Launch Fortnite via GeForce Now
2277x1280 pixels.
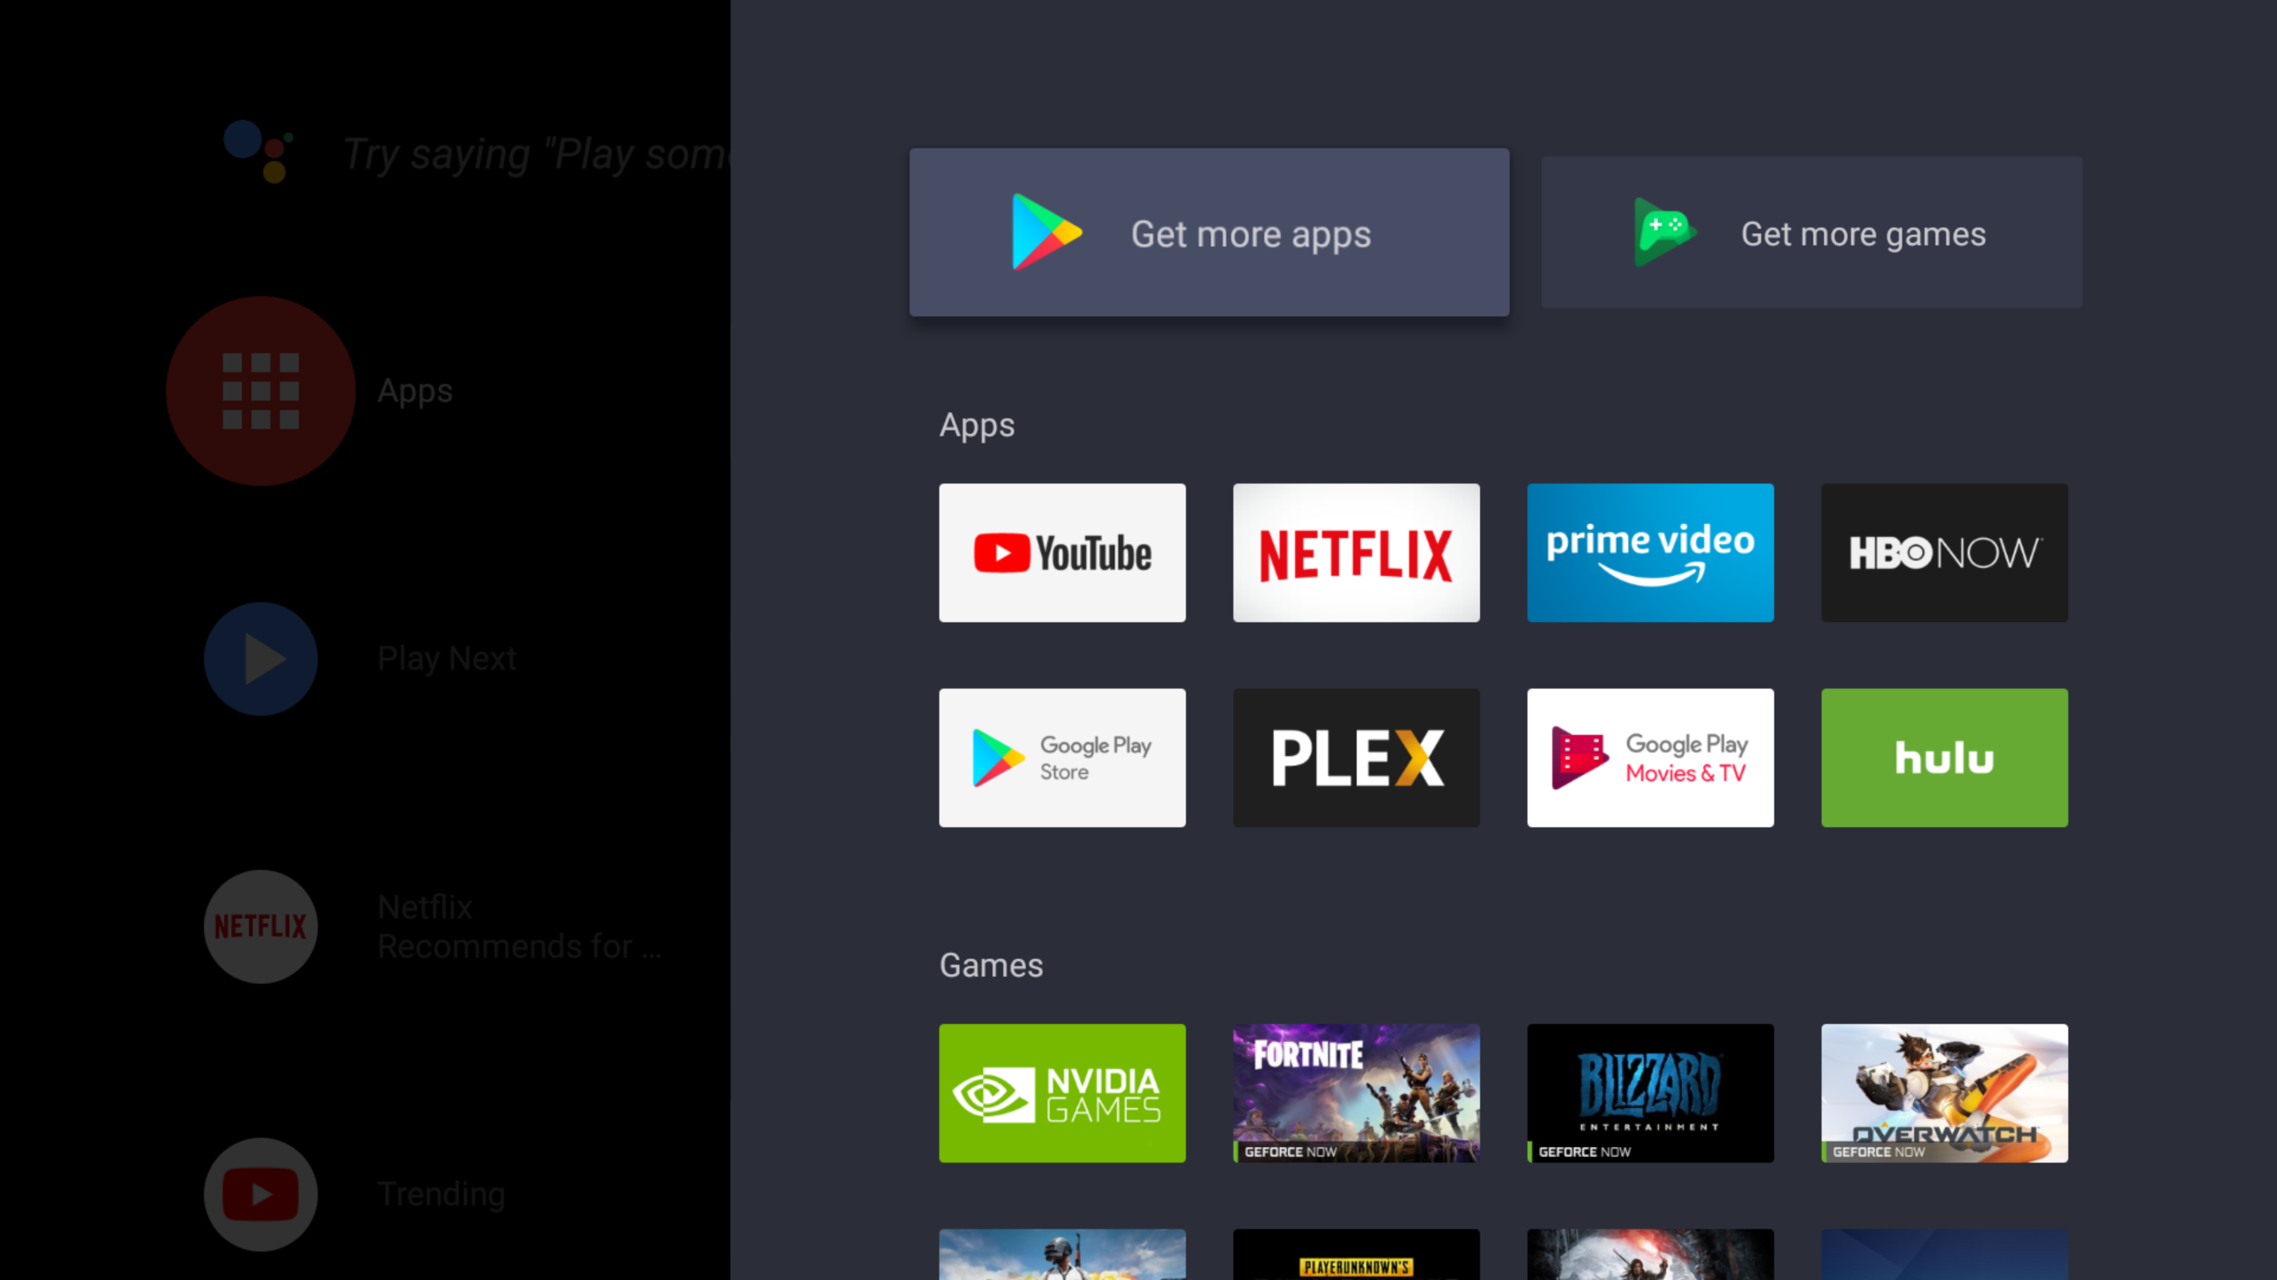(x=1356, y=1094)
